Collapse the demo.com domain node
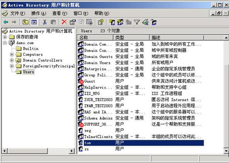 click(x=5, y=43)
